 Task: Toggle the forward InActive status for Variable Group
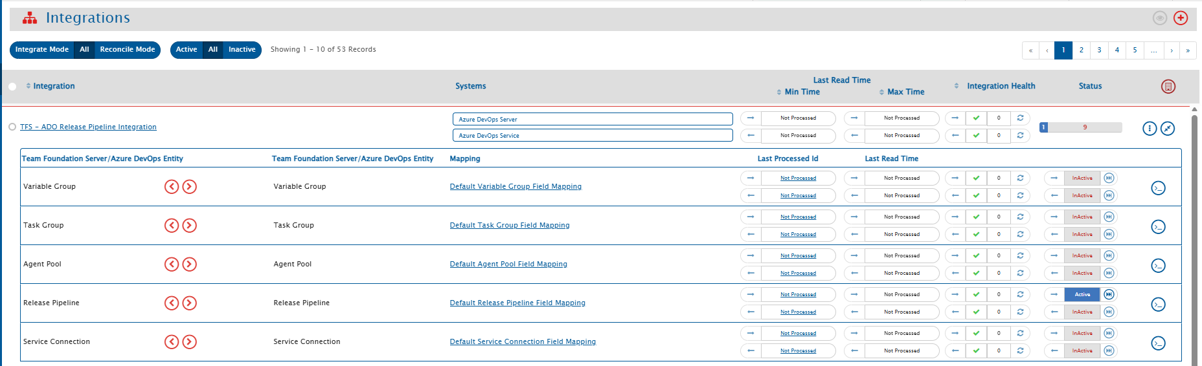(x=1082, y=178)
